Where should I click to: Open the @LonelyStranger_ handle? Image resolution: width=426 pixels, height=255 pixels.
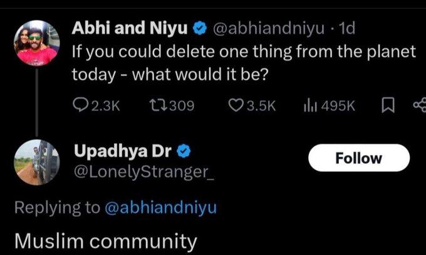pos(143,170)
